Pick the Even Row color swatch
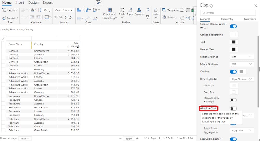This screenshot has width=260, height=141. (234, 92)
